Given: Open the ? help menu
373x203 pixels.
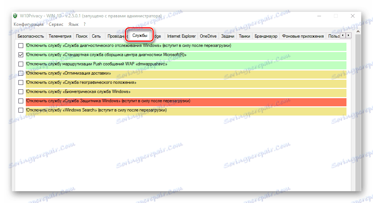Looking at the screenshot, I should (x=84, y=24).
